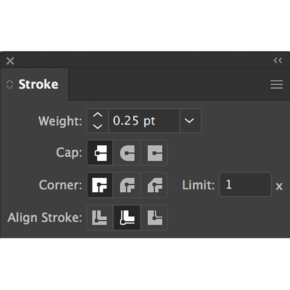290x290 pixels.
Task: Select the Round Cap option
Action: tap(127, 153)
